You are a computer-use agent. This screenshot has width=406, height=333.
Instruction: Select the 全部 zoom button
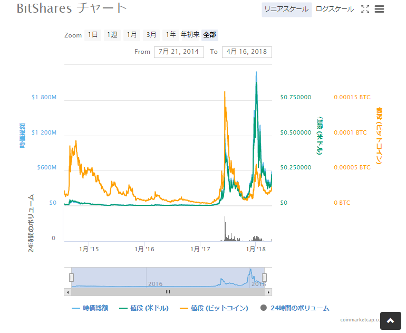tap(210, 35)
